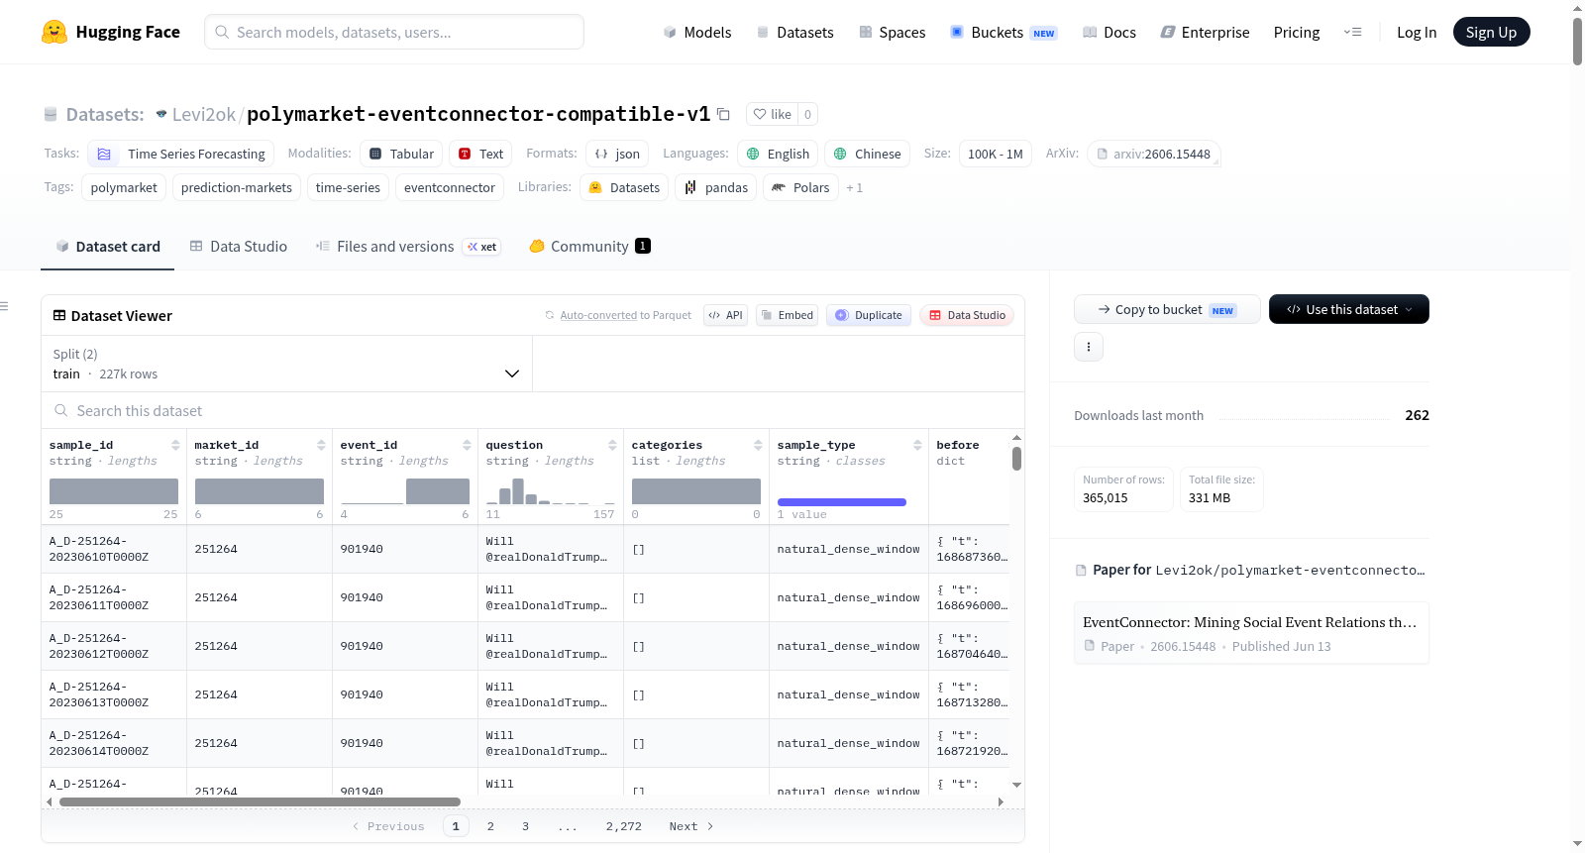Go to page 3 of the dataset viewer
Screen dimensions: 1585x853
point(525,826)
